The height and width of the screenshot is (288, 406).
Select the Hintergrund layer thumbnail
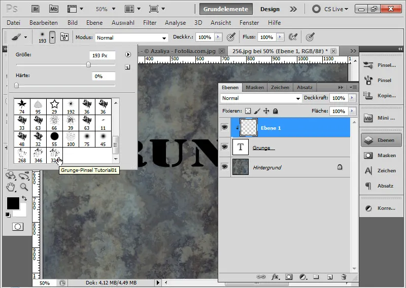point(240,167)
